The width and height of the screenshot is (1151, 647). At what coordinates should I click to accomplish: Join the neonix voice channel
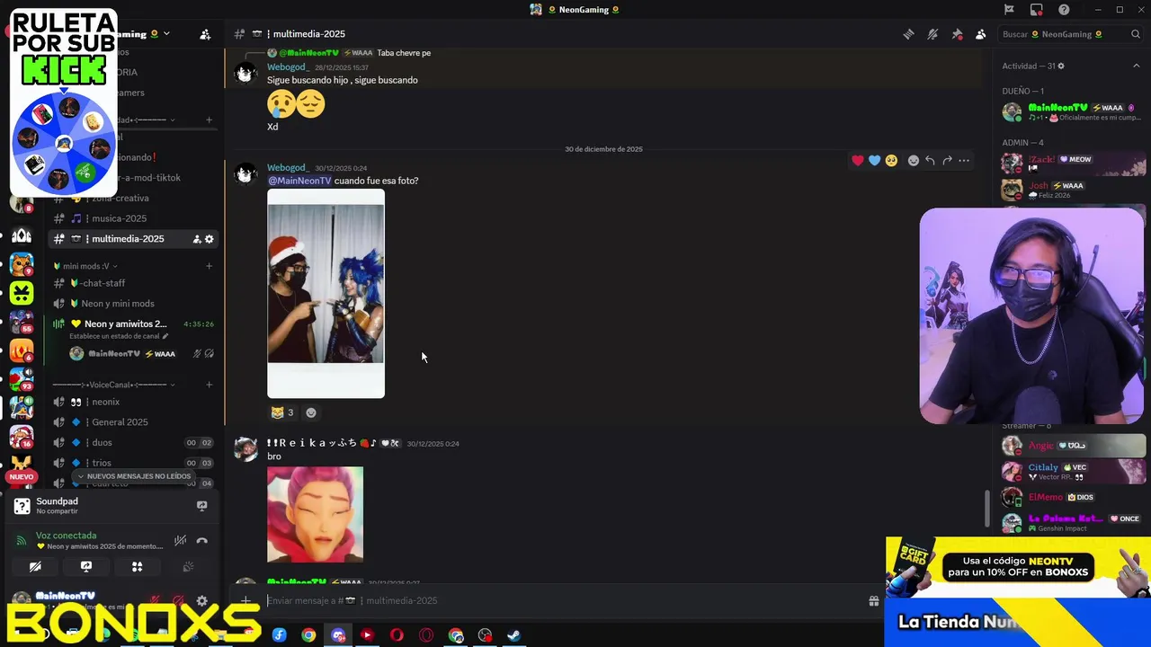coord(135,402)
